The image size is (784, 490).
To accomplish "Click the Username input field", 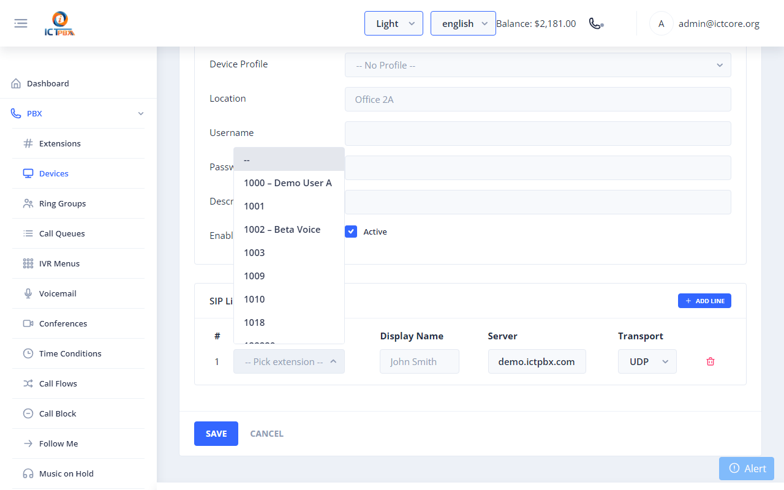I will [538, 134].
